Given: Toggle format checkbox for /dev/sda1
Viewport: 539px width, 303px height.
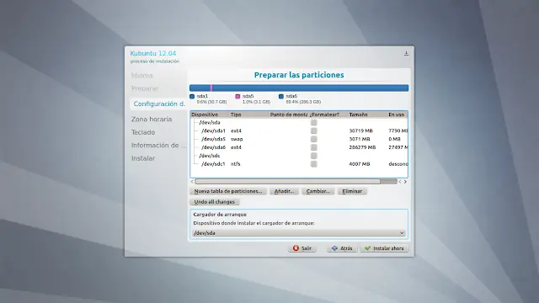Looking at the screenshot, I should click(x=314, y=130).
